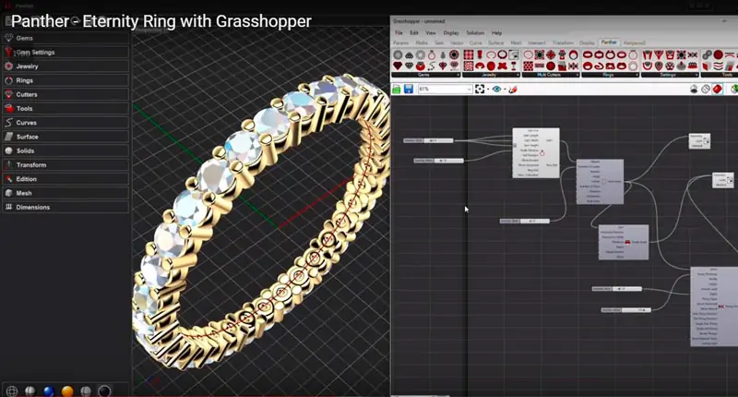Switch to the Vector tab

tap(457, 42)
